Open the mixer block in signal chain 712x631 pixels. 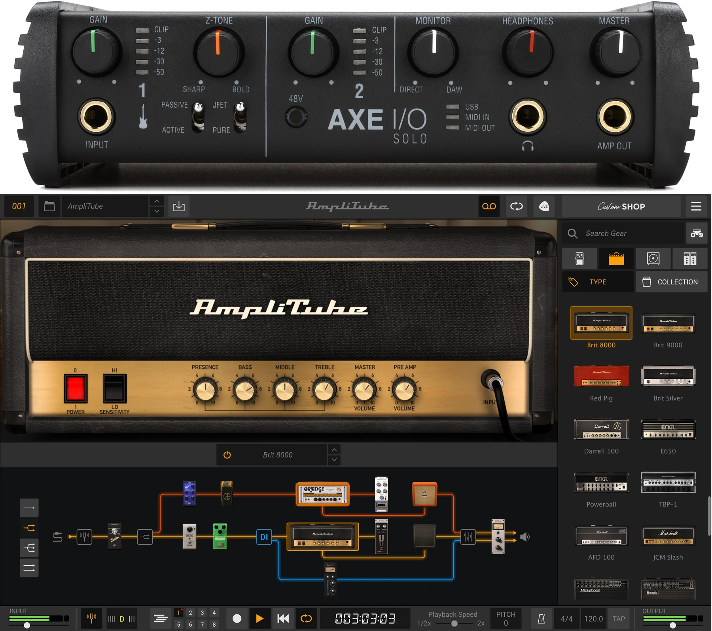click(x=468, y=537)
